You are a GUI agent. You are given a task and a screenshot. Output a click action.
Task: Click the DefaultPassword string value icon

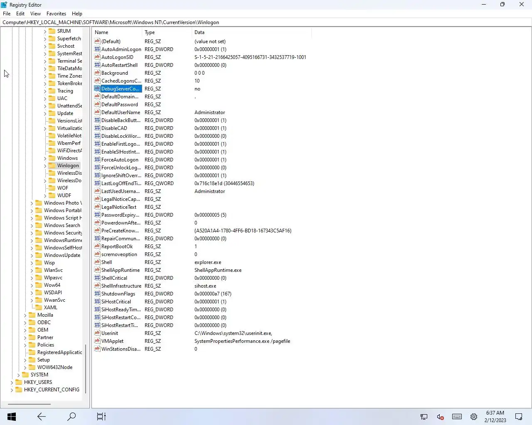point(97,104)
